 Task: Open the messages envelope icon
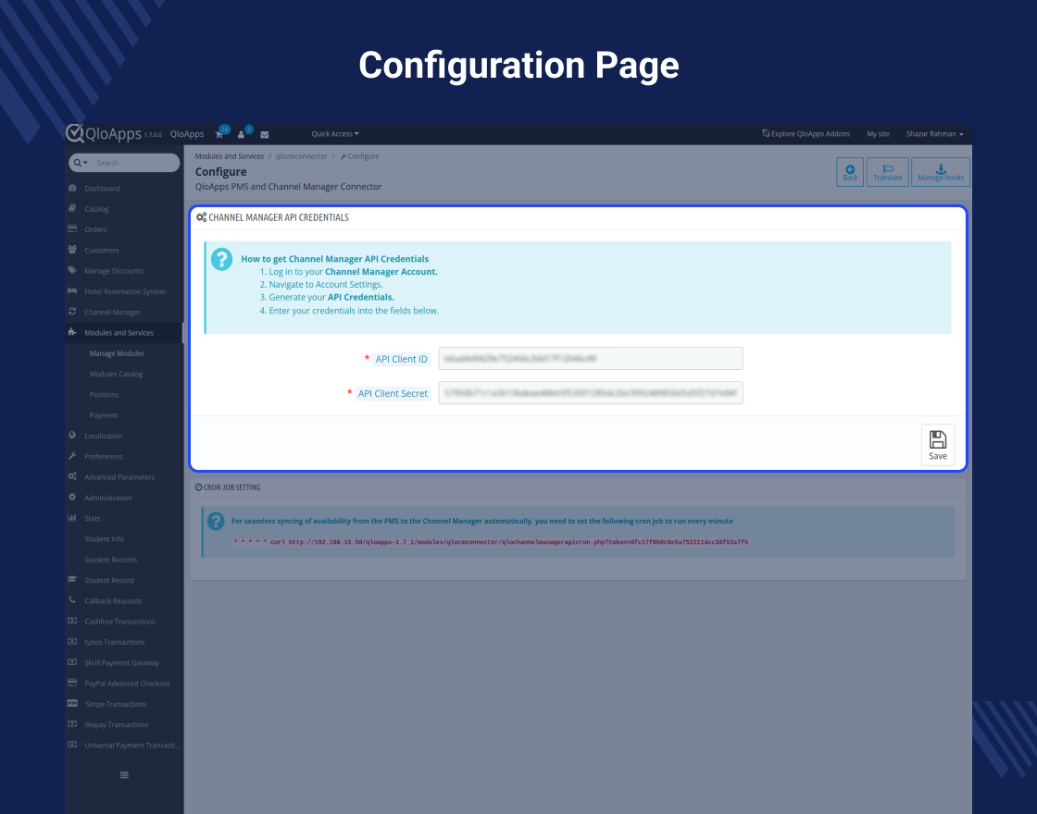(x=265, y=134)
